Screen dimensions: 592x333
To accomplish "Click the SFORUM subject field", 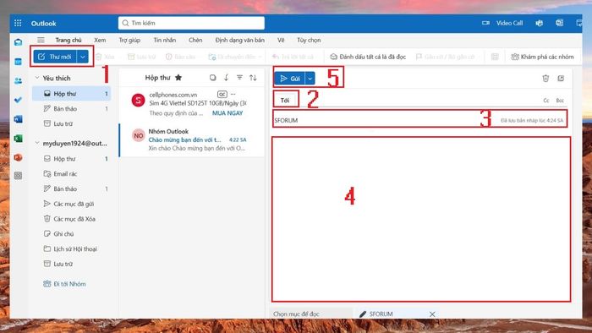I will click(419, 120).
